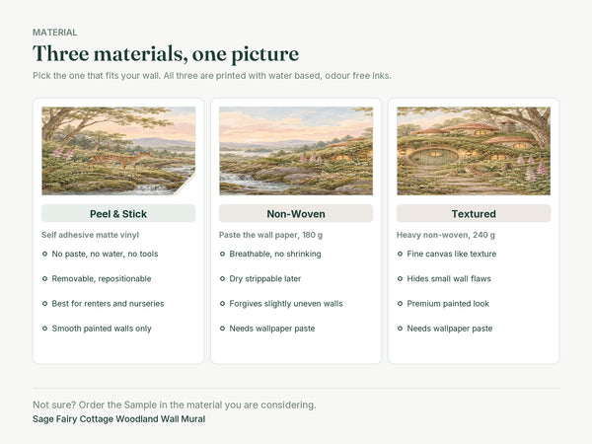592x444 pixels.
Task: Click bullet beside Removable, repositionable
Action: coord(44,279)
